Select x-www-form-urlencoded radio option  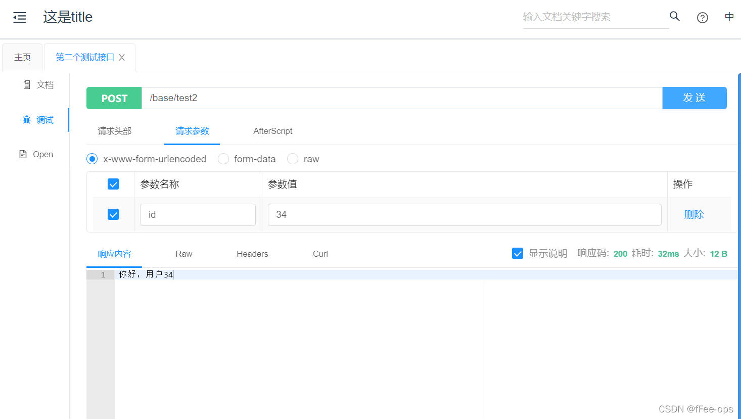pos(92,159)
